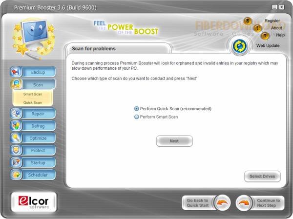The image size is (293, 219).
Task: Click the Scan magnifier icon
Action: [x=16, y=84]
